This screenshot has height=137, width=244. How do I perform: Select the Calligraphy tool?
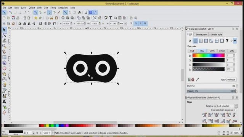click(4, 96)
